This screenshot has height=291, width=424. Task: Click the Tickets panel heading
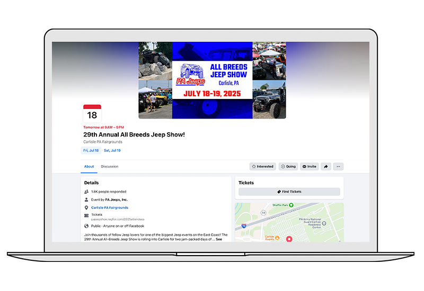246,183
